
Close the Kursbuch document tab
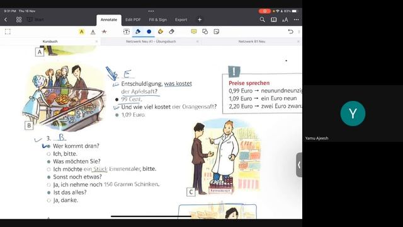coord(96,42)
